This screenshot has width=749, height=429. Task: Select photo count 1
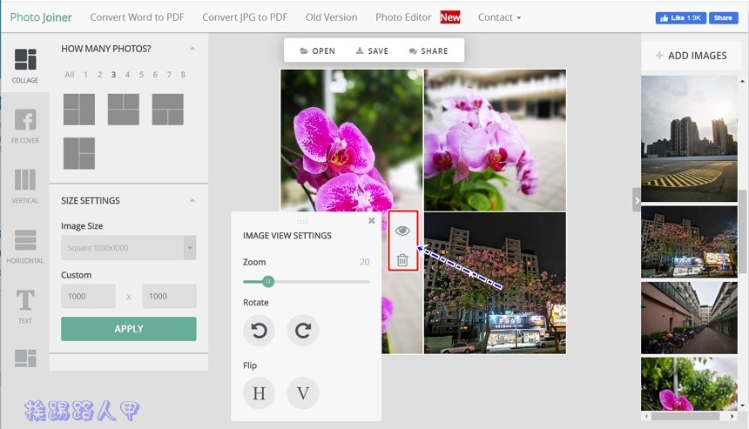(x=85, y=75)
